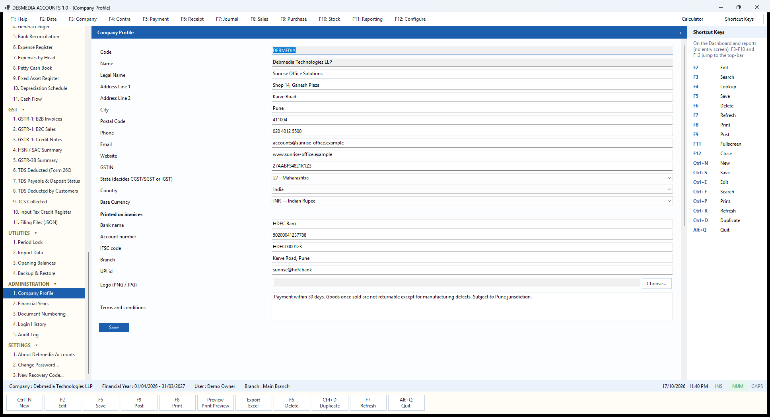Click the Terms and conditions text area
770x417 pixels.
pyautogui.click(x=472, y=306)
